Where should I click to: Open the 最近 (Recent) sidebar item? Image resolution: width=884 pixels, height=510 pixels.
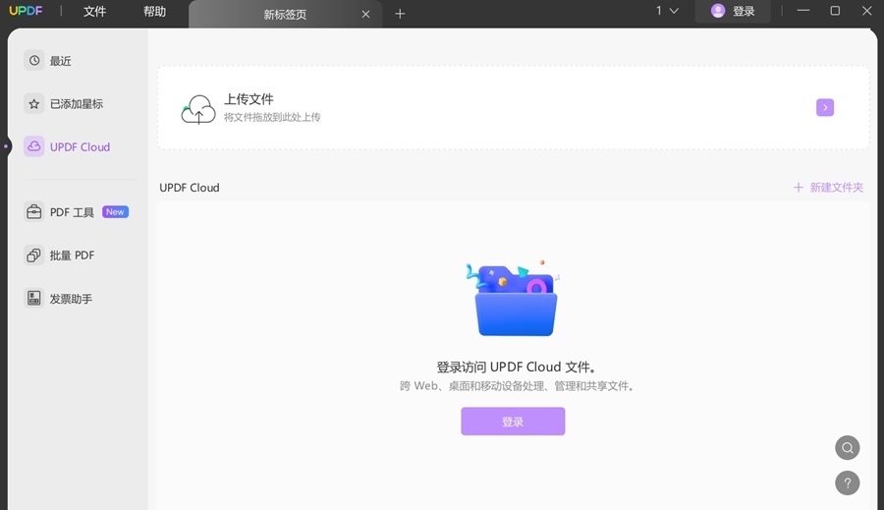[x=48, y=60]
